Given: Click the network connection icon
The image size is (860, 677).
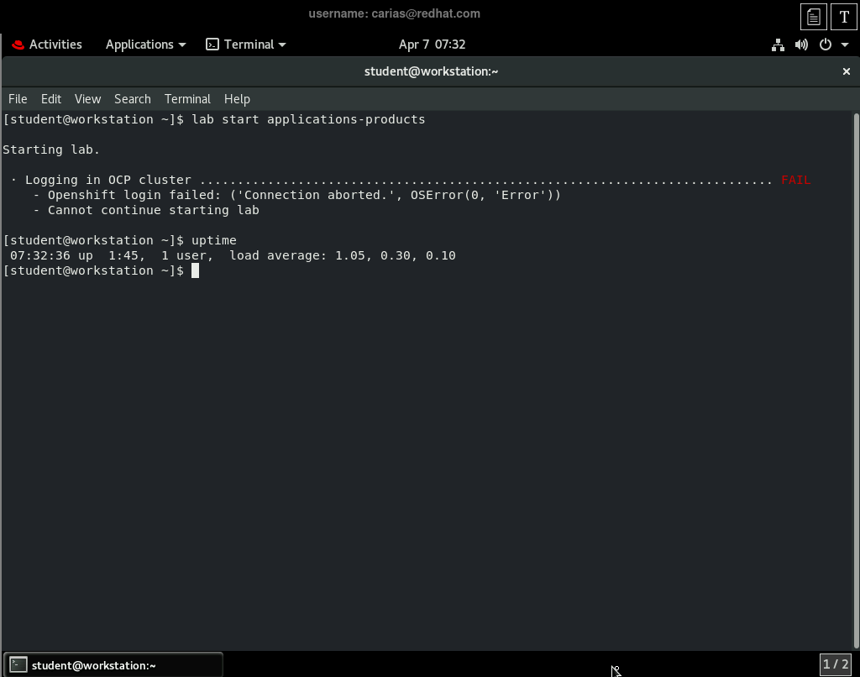Looking at the screenshot, I should click(778, 45).
